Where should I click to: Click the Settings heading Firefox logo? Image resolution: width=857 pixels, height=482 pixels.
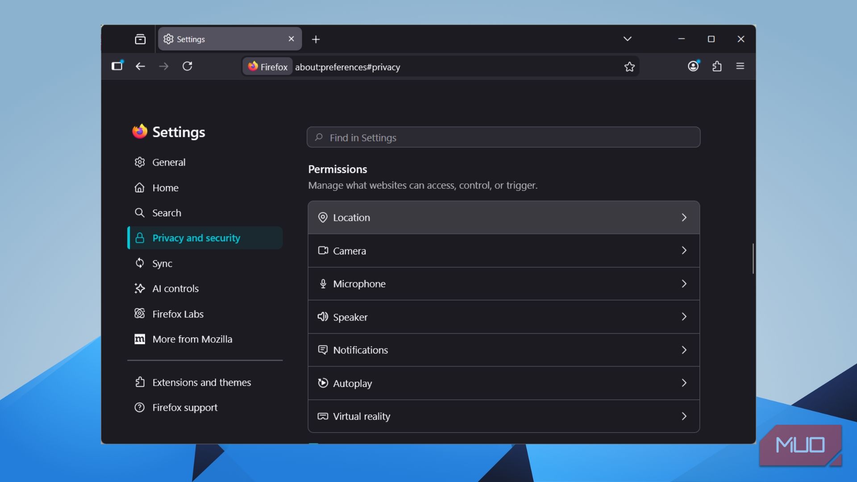[x=140, y=132]
